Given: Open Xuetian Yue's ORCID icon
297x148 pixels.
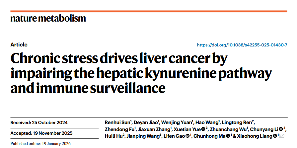Looking at the screenshot, I should [203, 129].
